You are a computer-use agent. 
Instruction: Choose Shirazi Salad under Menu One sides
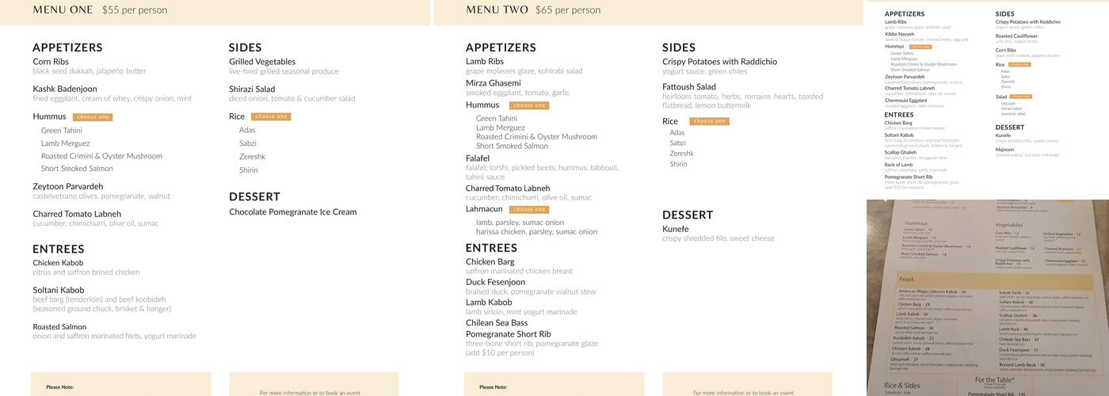click(252, 89)
